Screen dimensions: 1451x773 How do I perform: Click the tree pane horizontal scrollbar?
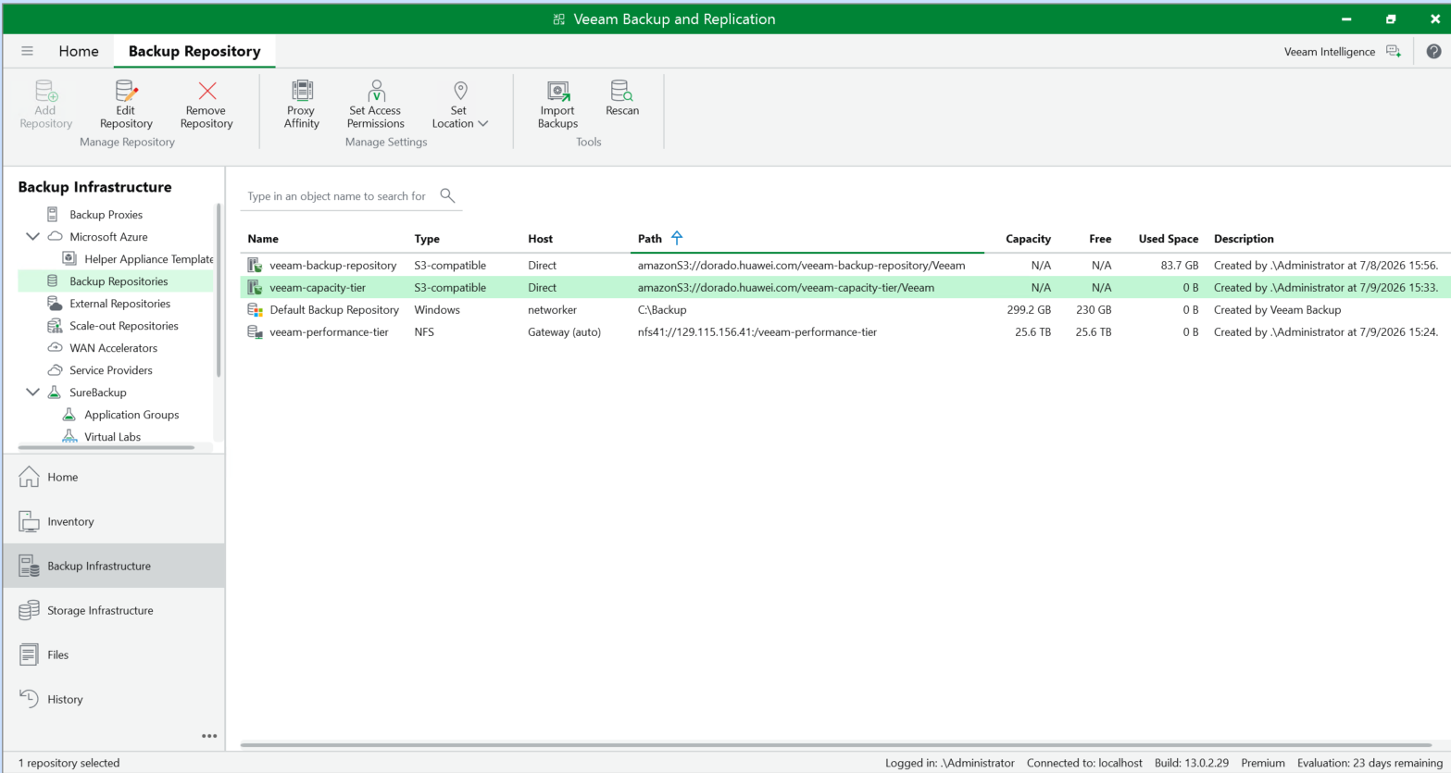(106, 447)
